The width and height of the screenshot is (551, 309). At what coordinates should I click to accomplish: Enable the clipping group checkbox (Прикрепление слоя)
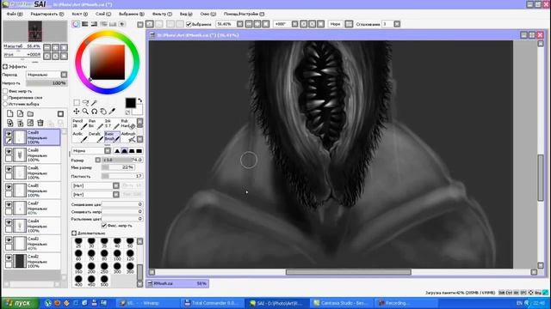5,97
